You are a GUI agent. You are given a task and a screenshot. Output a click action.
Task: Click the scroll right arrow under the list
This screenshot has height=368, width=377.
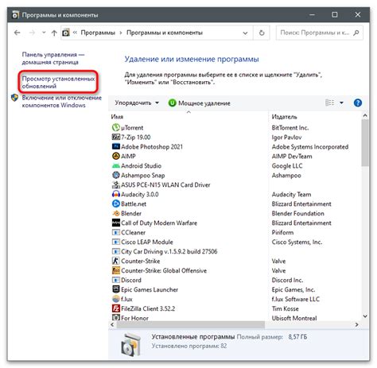(356, 324)
